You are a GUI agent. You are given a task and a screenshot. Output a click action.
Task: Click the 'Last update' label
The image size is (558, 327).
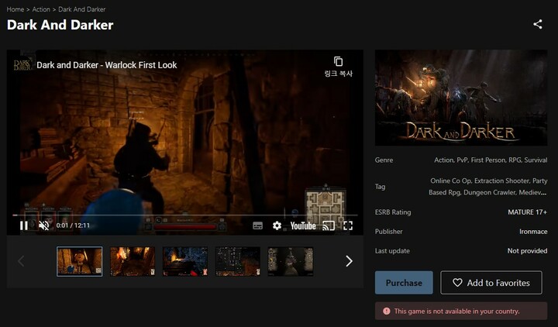click(x=392, y=251)
